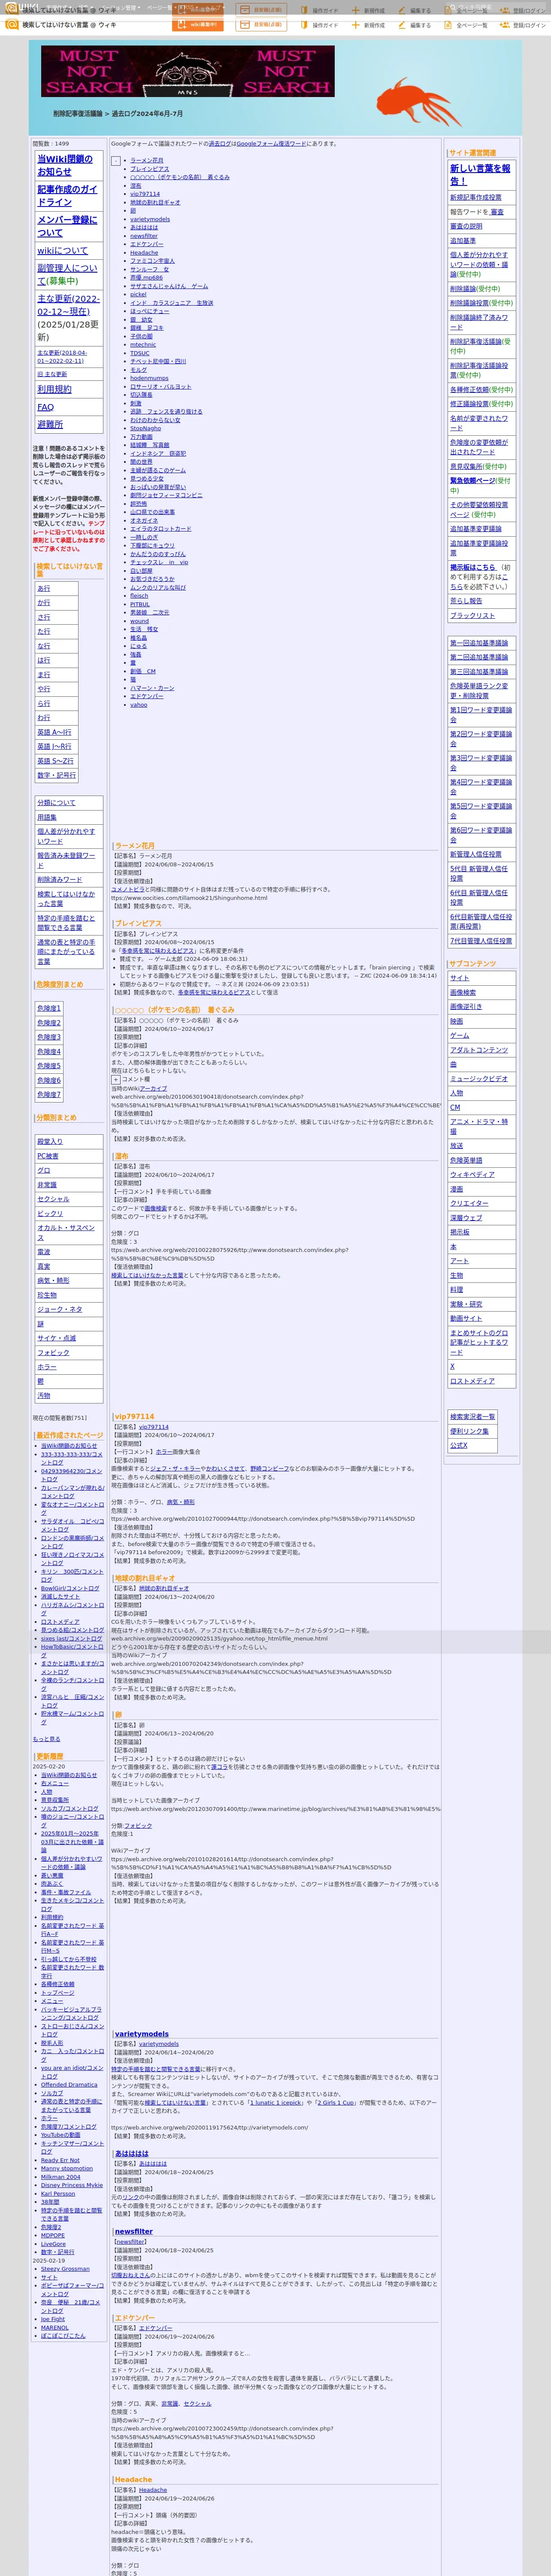Open the 追加基準 link
551x2576 pixels.
tap(463, 241)
